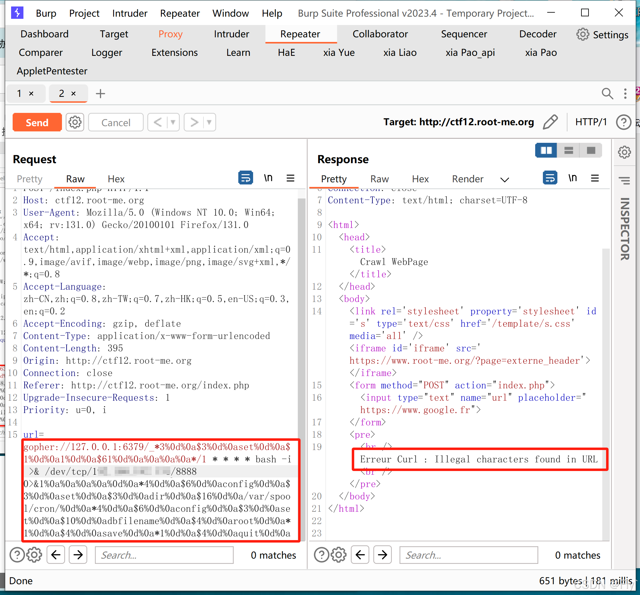Viewport: 640px width, 595px height.
Task: Open the Help menu
Action: (x=272, y=13)
